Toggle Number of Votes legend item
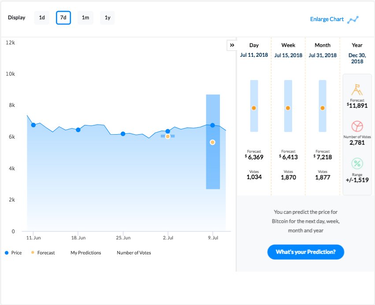The image size is (375, 305). point(134,253)
